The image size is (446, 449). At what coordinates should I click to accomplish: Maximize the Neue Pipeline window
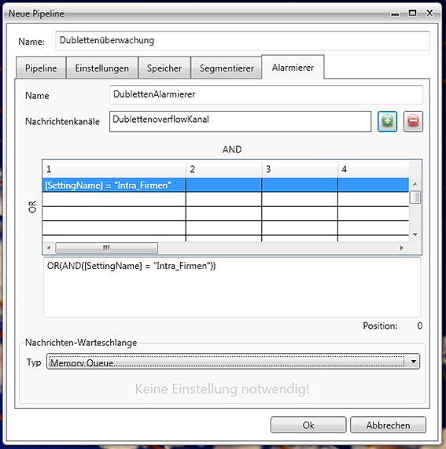click(412, 13)
